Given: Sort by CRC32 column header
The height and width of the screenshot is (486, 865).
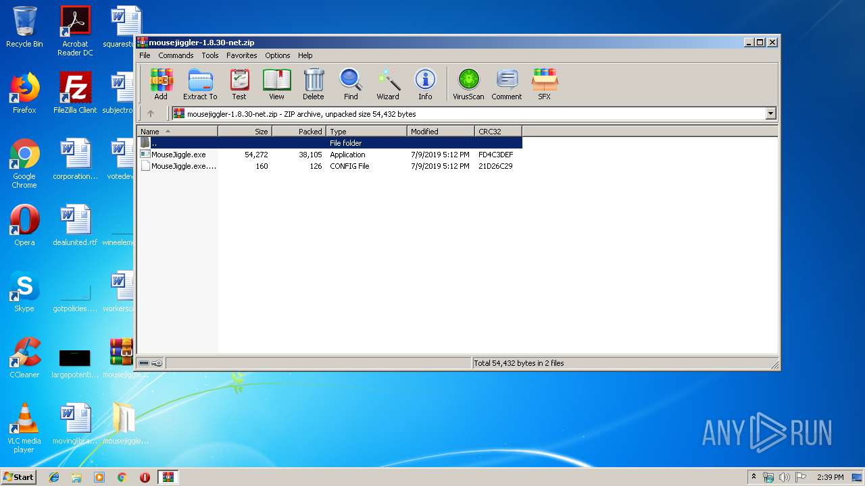Looking at the screenshot, I should click(498, 132).
